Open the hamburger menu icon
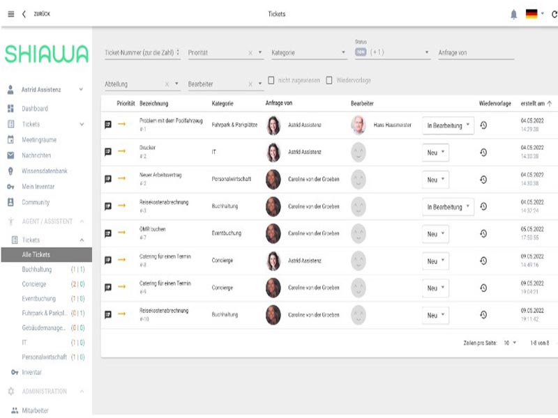 11,14
